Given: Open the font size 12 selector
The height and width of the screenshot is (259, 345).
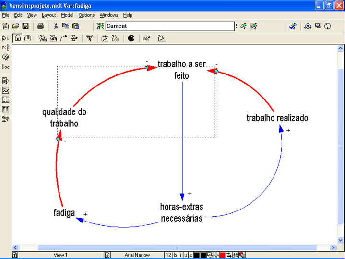Looking at the screenshot, I should (168, 255).
